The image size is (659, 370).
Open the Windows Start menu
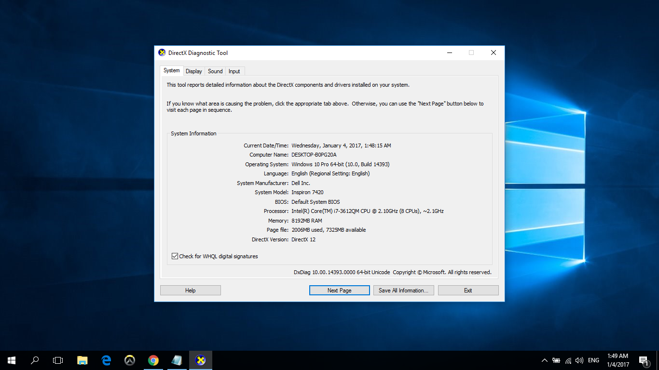coord(12,360)
